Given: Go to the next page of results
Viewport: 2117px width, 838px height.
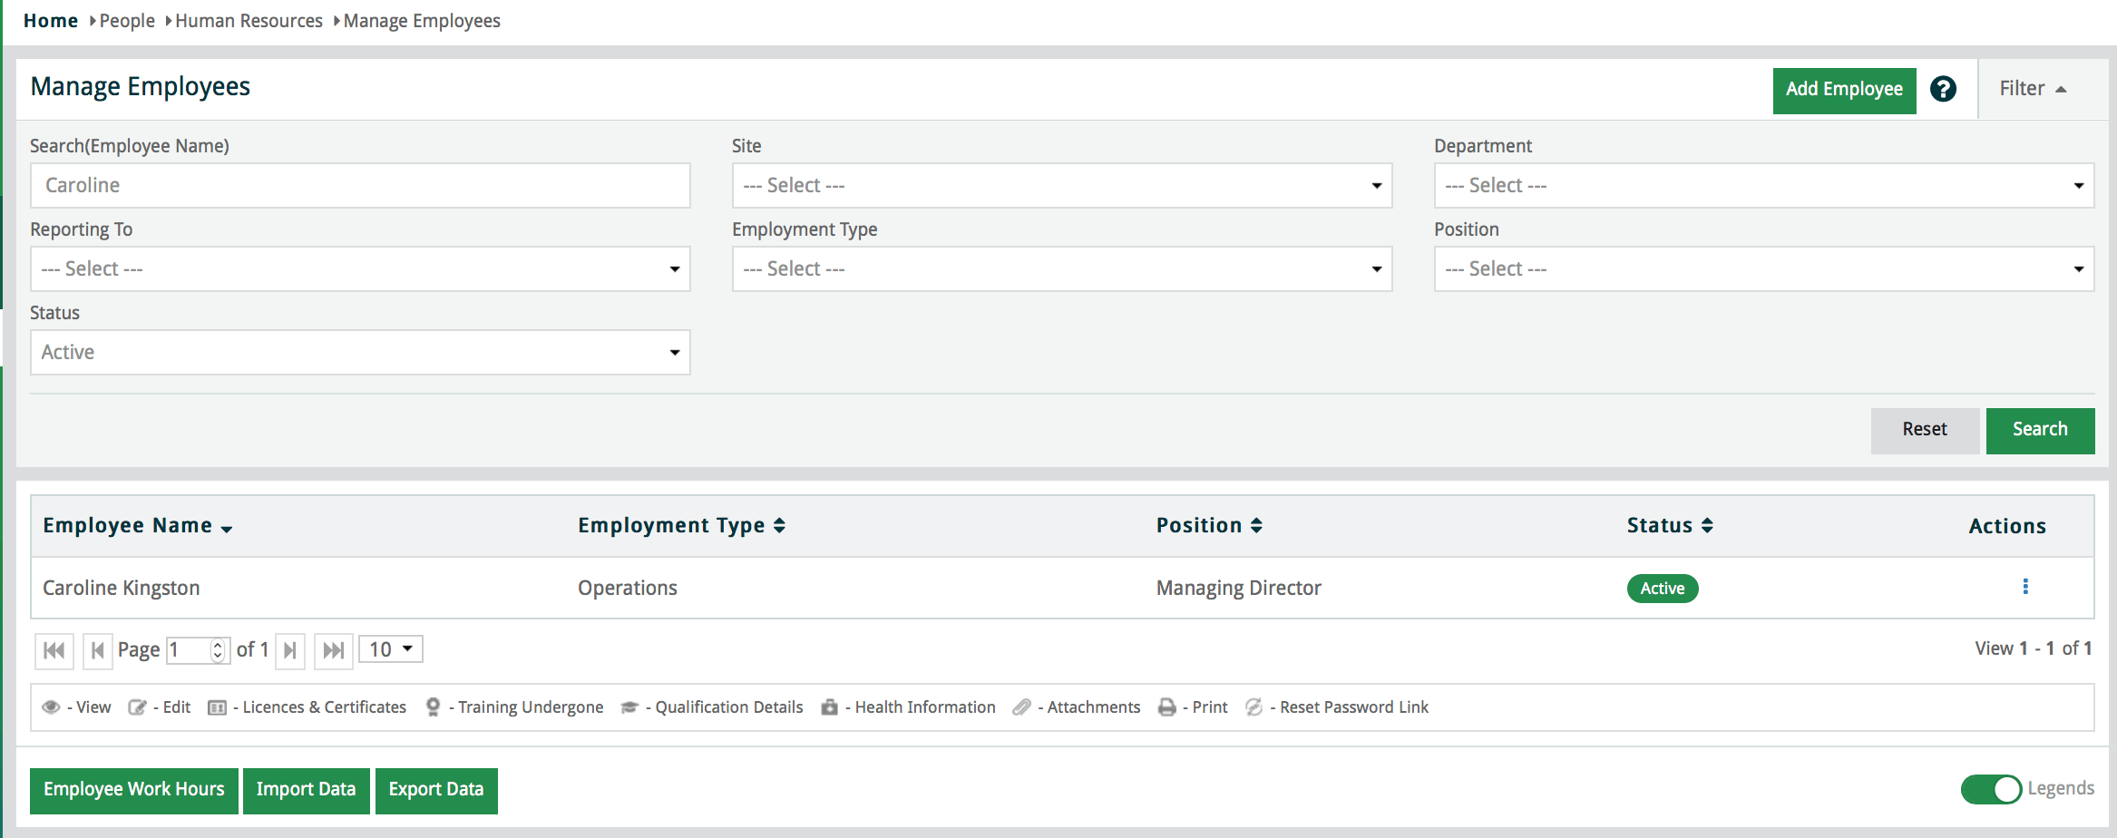Looking at the screenshot, I should click(290, 650).
